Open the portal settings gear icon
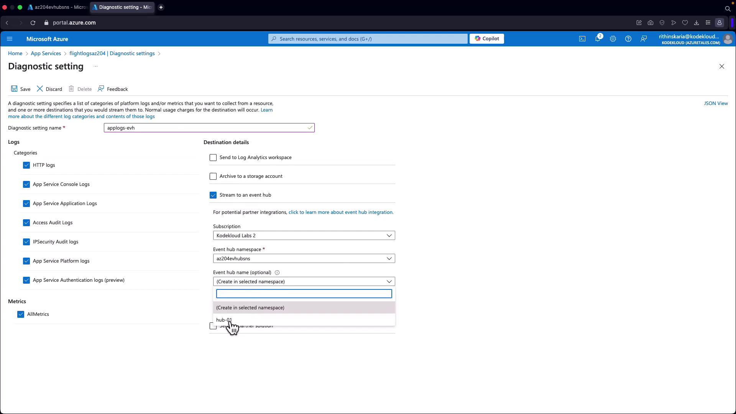This screenshot has height=414, width=736. (x=613, y=39)
